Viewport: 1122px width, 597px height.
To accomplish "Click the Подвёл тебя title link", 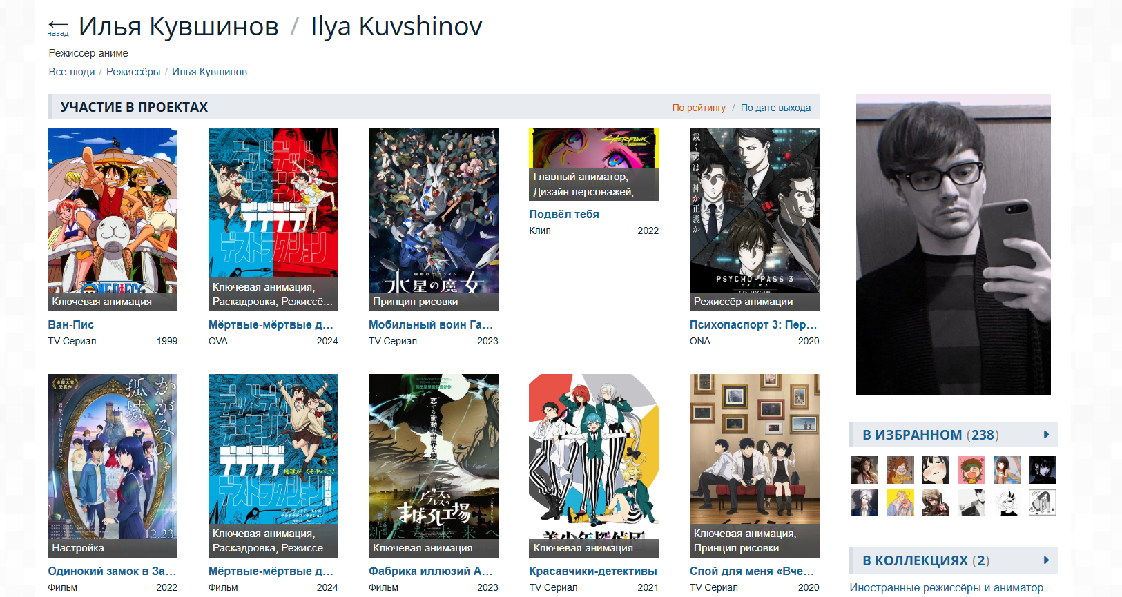I will pyautogui.click(x=564, y=214).
